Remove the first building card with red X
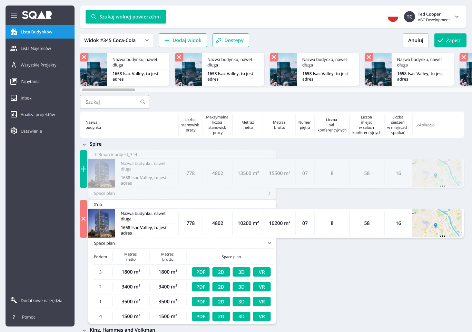Screen dimensions: 472x332 pyautogui.click(x=84, y=57)
